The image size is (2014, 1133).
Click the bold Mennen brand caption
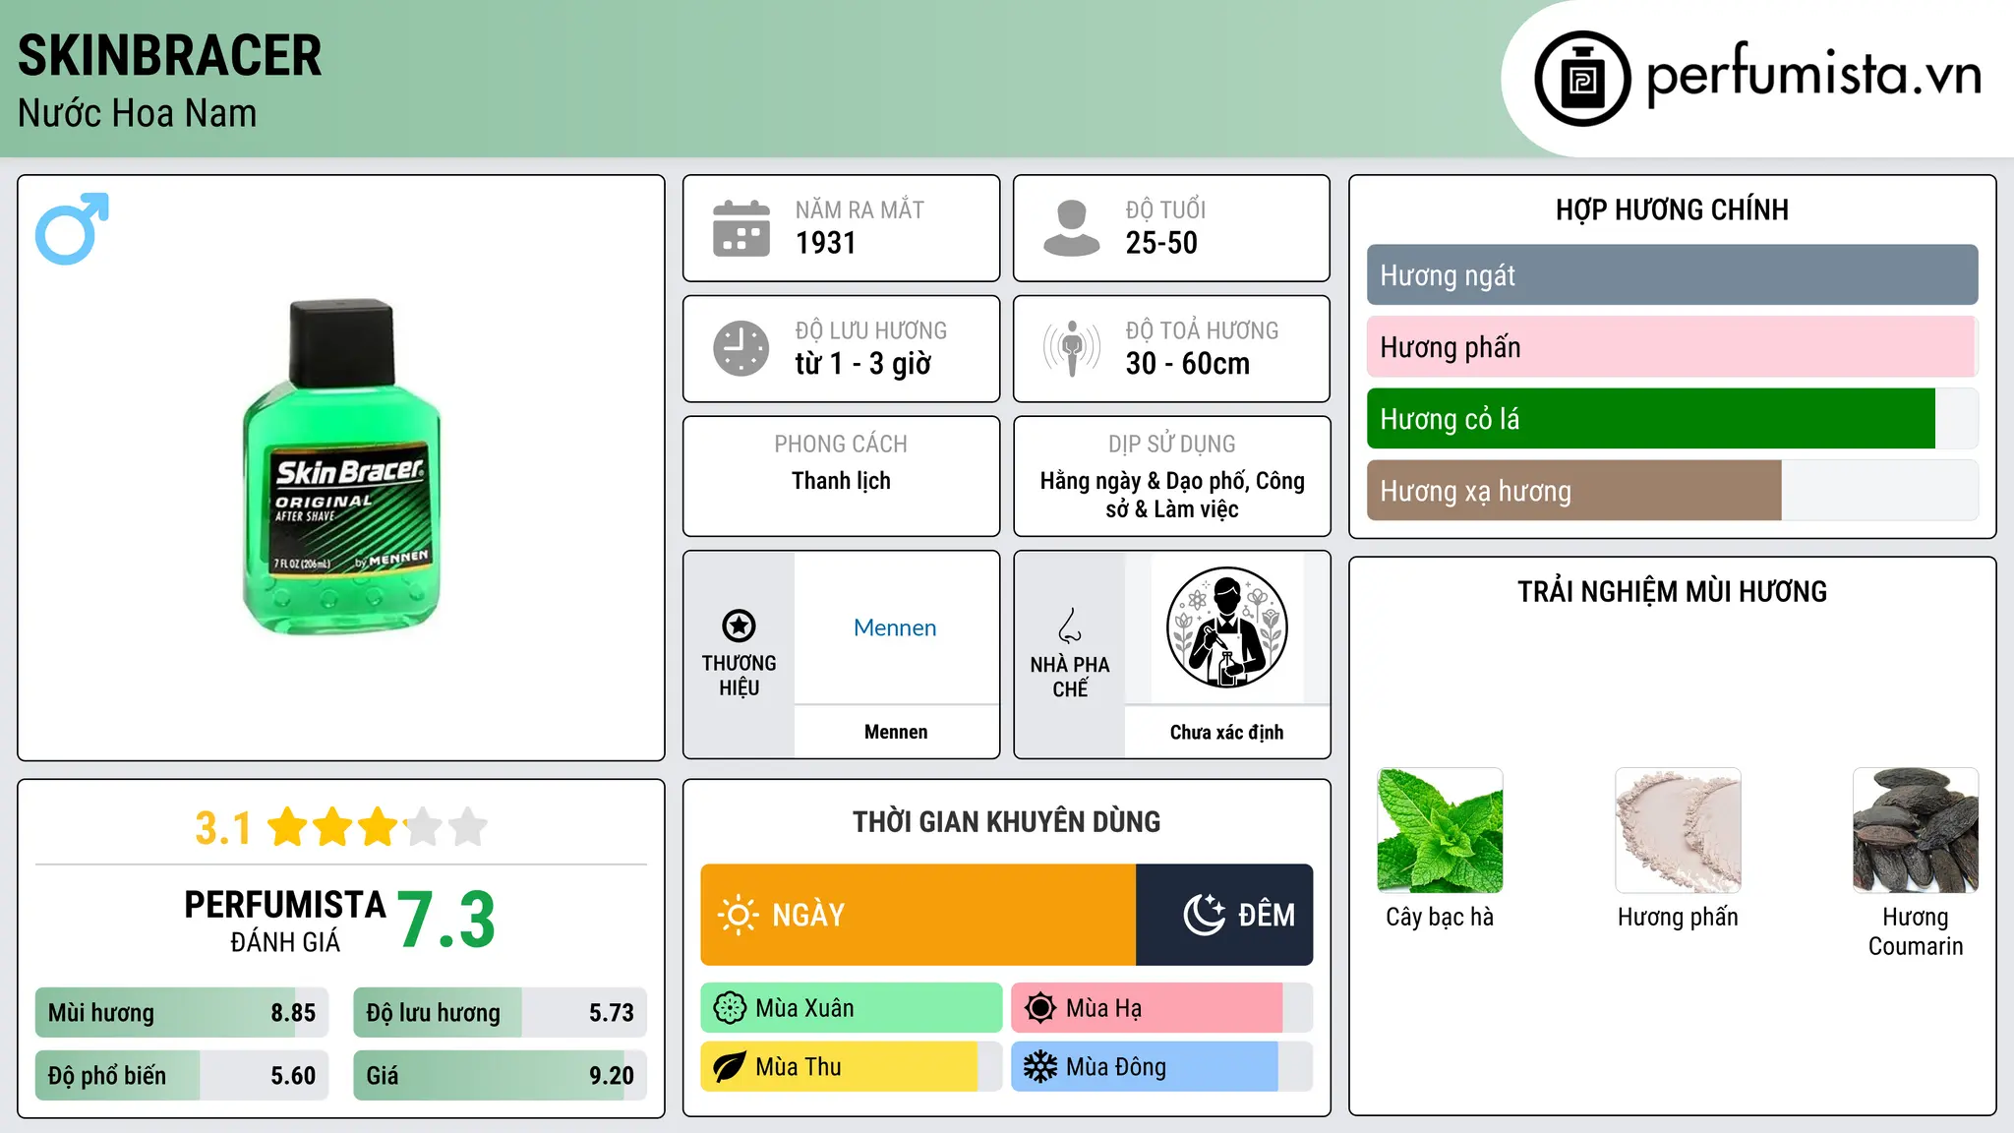pos(895,732)
